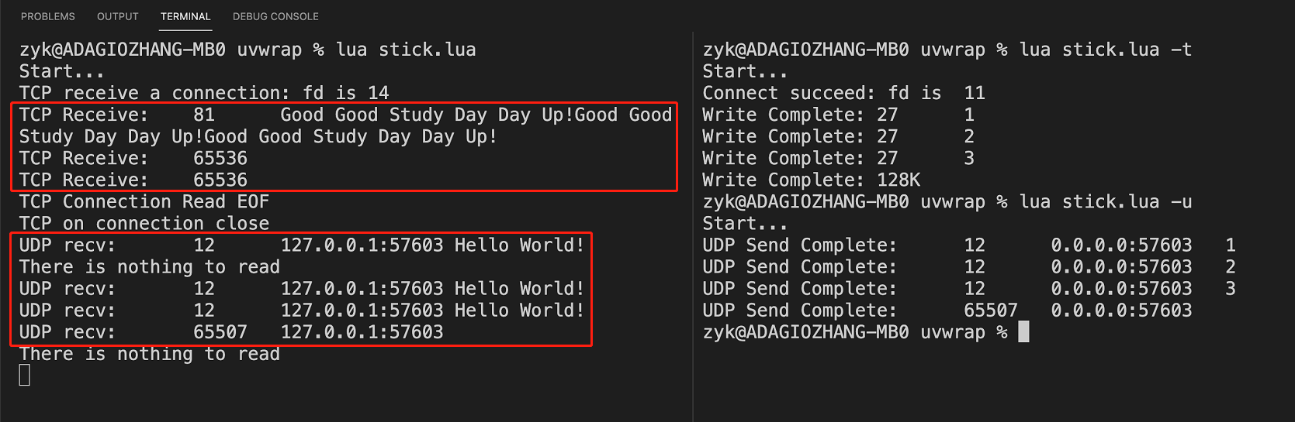Open the DEBUG CONSOLE tab

tap(275, 16)
